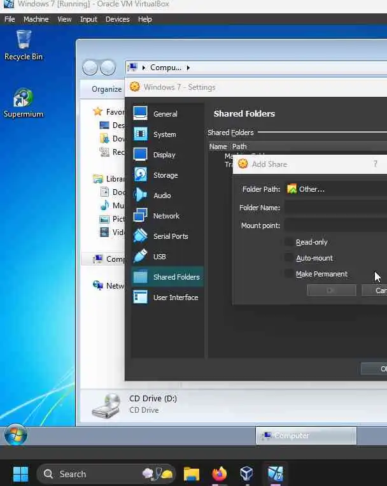Open the View menu
Viewport: 387px width, 486px height.
tap(64, 19)
